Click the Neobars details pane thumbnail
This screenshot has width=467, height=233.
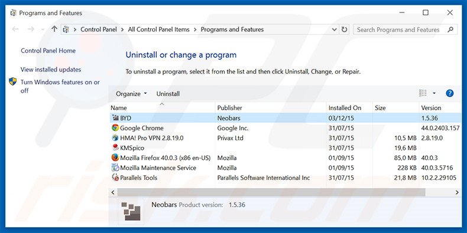[x=131, y=212]
